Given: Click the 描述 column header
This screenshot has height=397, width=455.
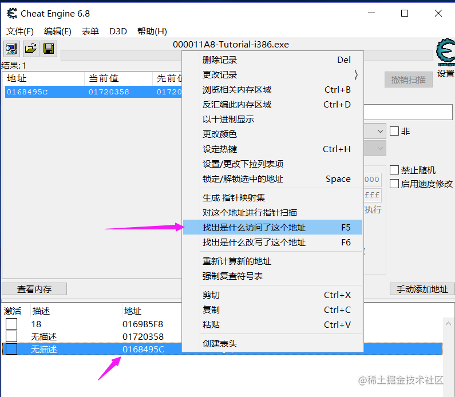Looking at the screenshot, I should pyautogui.click(x=41, y=311).
